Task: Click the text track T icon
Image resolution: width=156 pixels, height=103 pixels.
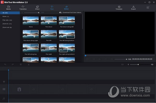Action: (x=4, y=82)
